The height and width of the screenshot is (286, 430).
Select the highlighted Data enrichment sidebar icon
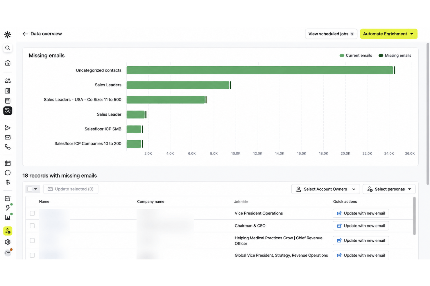pyautogui.click(x=8, y=111)
